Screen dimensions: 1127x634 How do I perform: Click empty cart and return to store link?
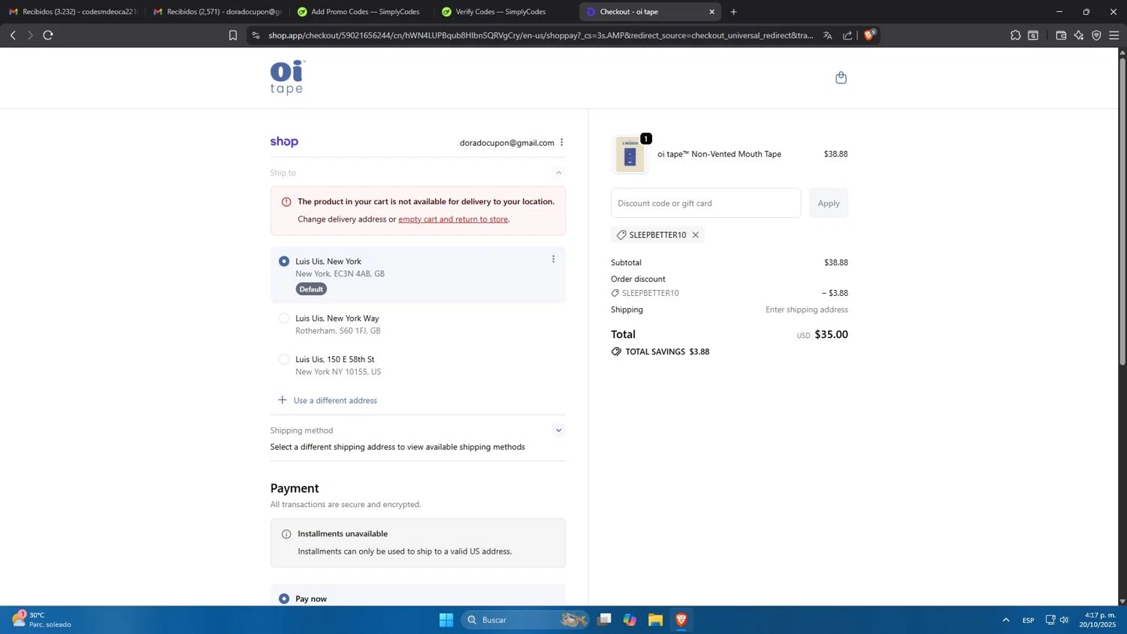click(453, 219)
